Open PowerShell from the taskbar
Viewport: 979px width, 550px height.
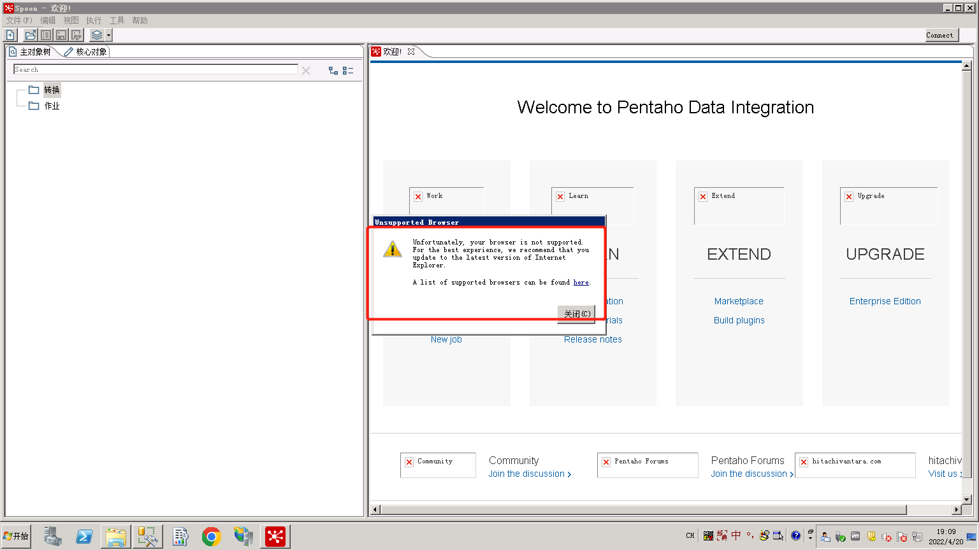[x=84, y=536]
